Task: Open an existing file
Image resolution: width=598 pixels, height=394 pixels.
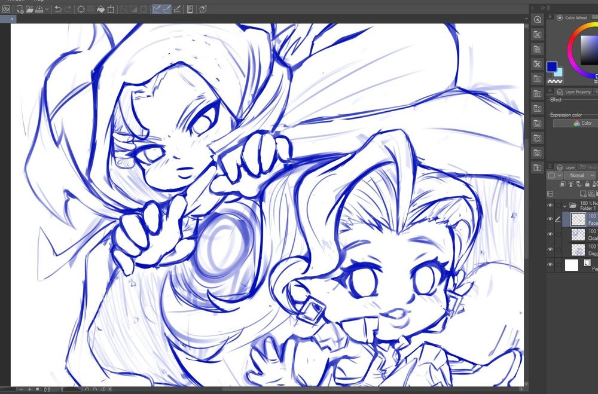Action: click(x=29, y=9)
